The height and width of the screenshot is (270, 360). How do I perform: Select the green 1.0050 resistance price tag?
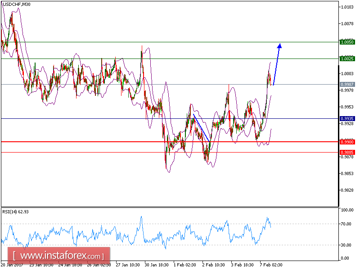click(x=346, y=41)
